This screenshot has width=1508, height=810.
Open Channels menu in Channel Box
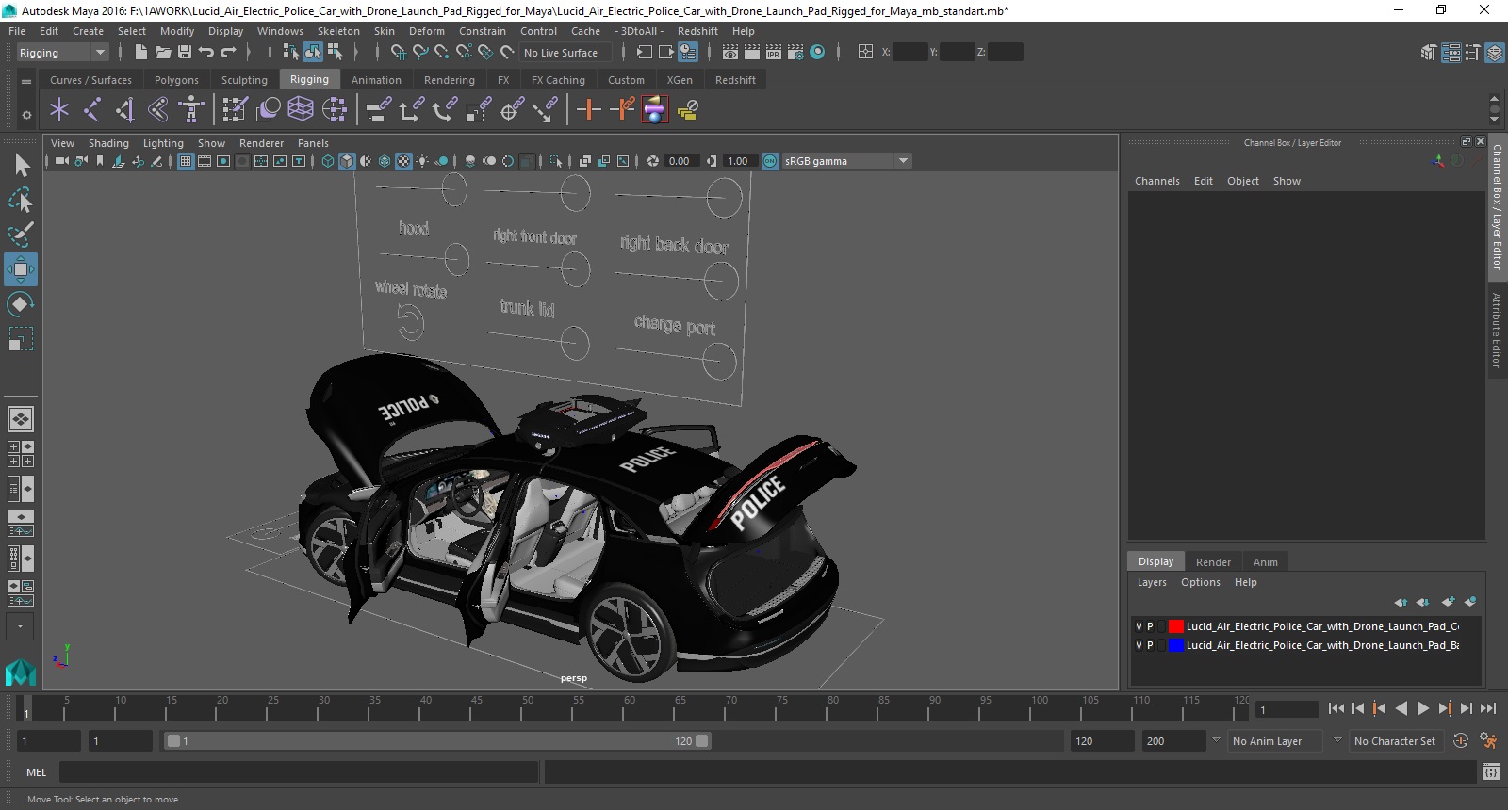pyautogui.click(x=1157, y=181)
